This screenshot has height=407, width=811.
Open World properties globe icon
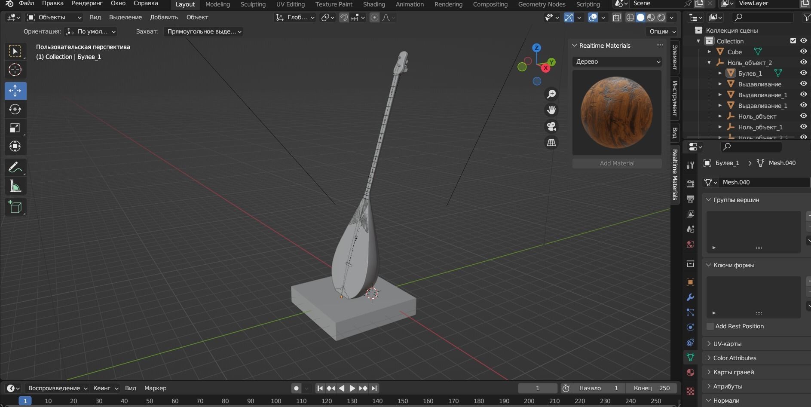(x=690, y=244)
